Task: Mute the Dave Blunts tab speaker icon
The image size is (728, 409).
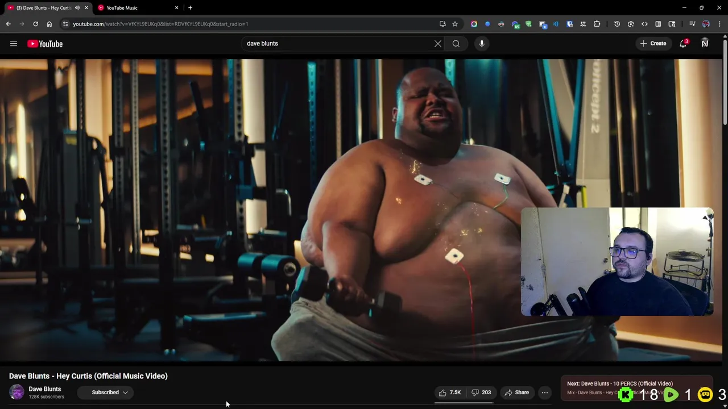Action: (77, 8)
